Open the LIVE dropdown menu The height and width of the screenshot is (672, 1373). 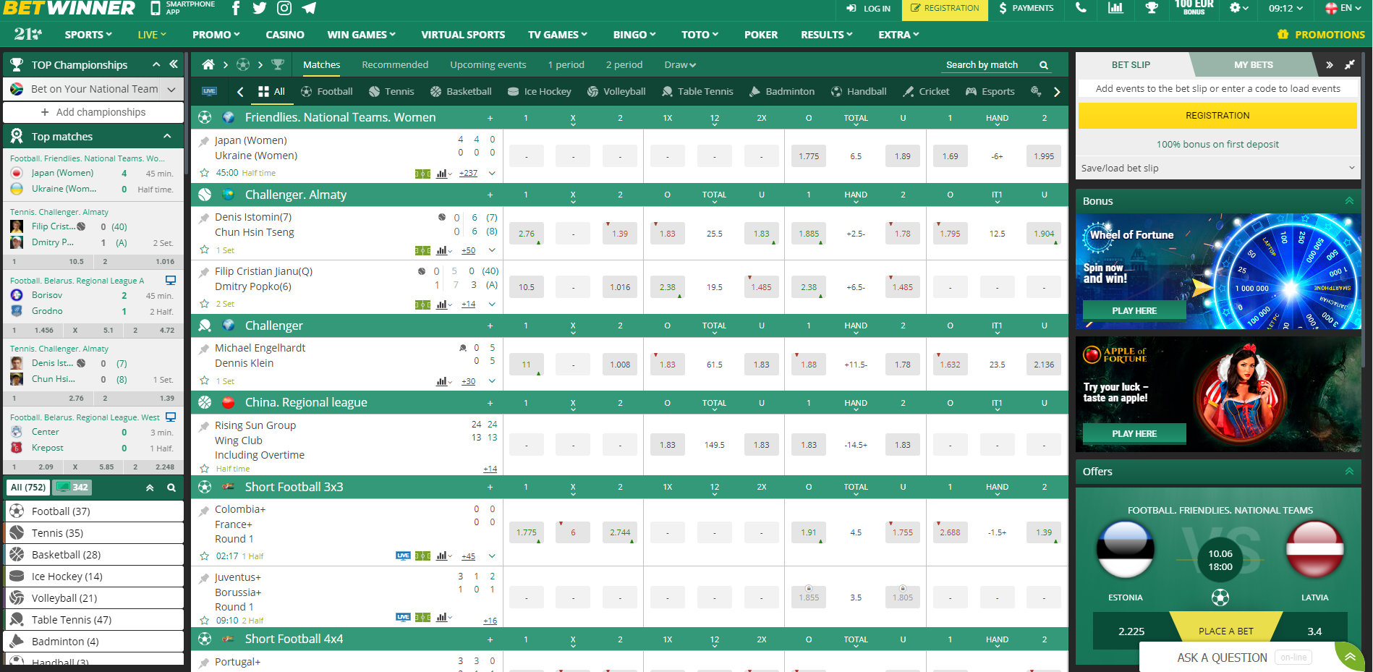pos(152,35)
